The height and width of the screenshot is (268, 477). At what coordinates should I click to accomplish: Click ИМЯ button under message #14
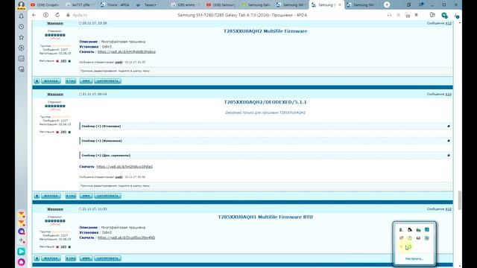point(86,196)
